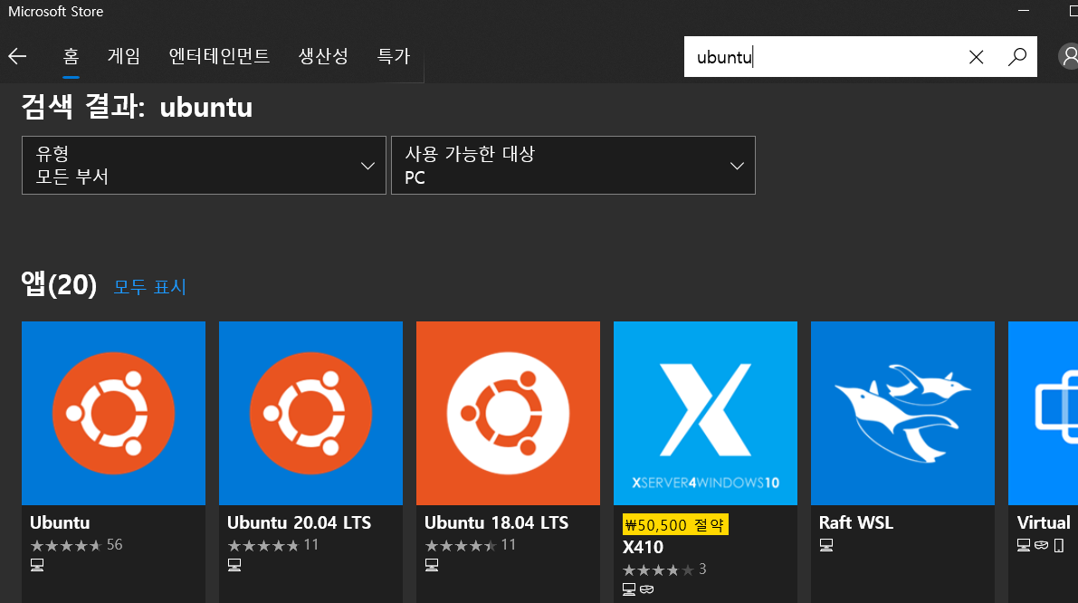Click the mixed reality headset icon under X410

(x=646, y=589)
